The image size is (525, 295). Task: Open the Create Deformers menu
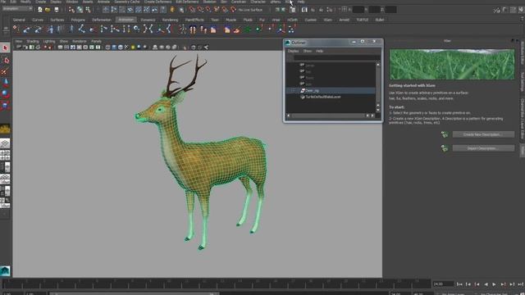tap(157, 2)
